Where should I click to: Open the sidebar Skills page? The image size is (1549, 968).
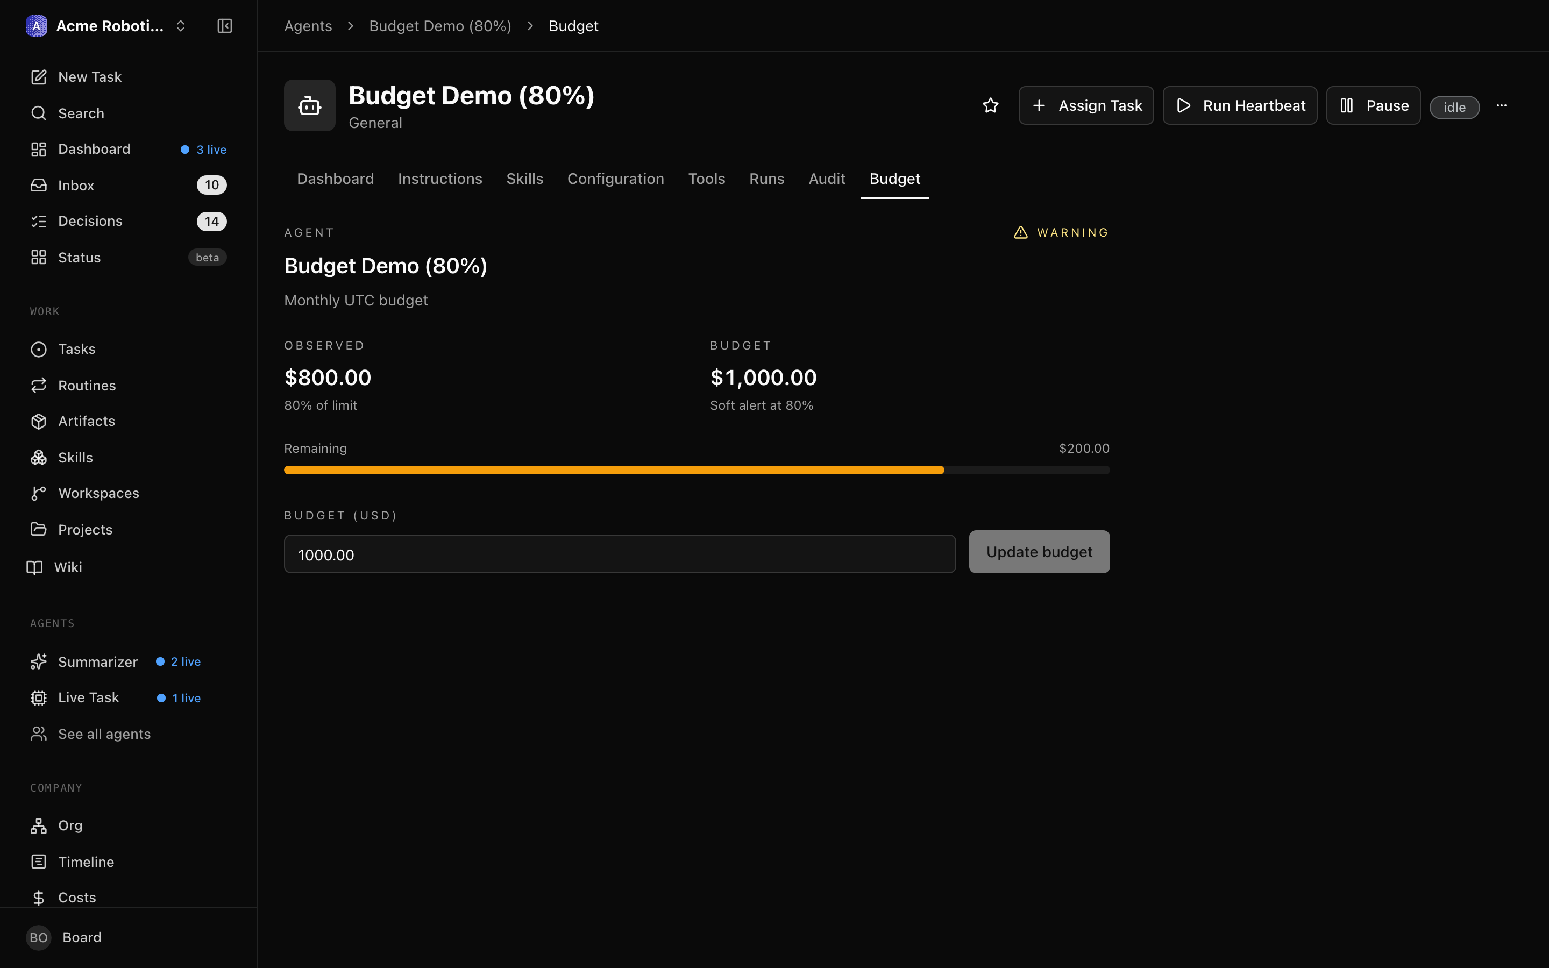click(x=128, y=457)
